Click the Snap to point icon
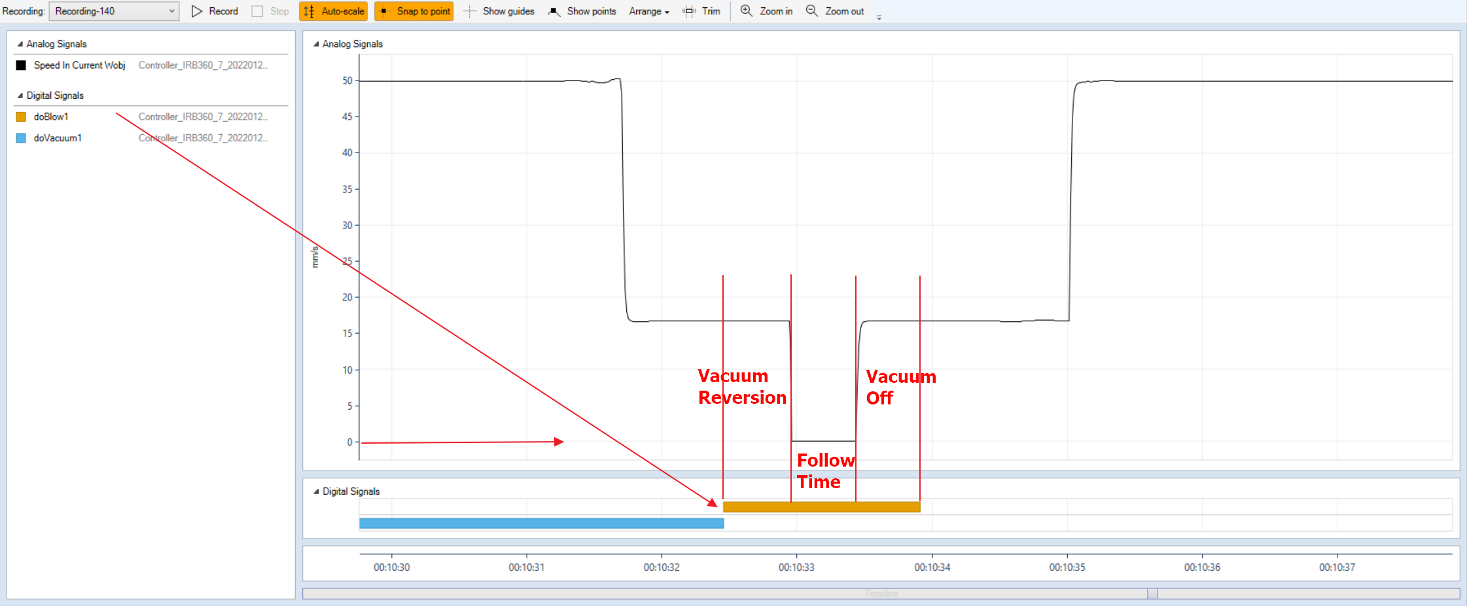Viewport: 1467px width, 606px height. pyautogui.click(x=384, y=11)
